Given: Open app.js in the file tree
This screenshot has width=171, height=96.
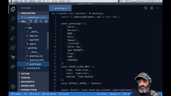Looking at the screenshot, I should point(33,44).
